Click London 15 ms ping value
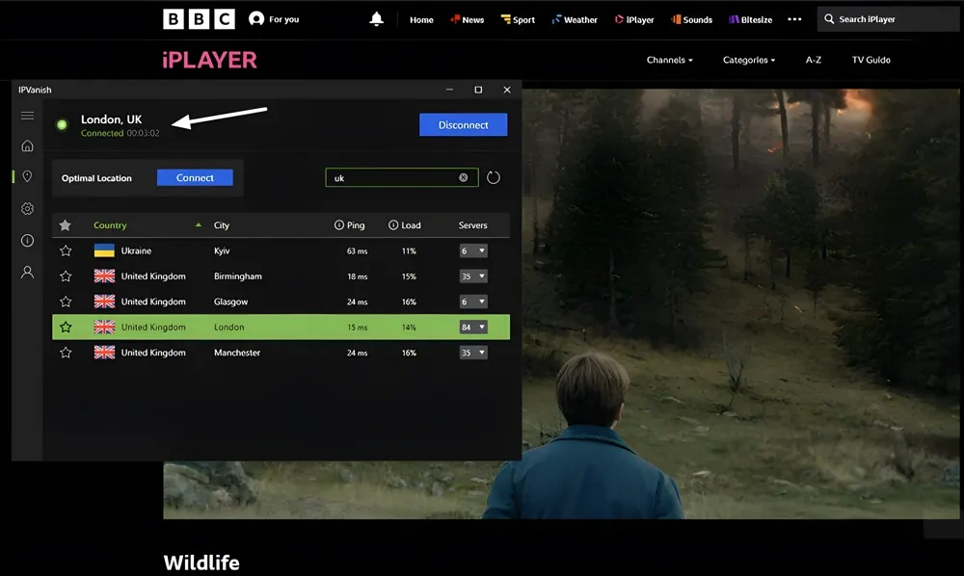 (358, 327)
